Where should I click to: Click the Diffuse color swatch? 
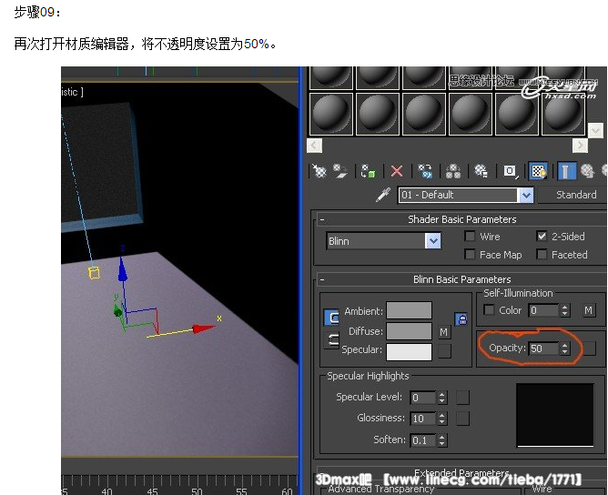(x=409, y=332)
